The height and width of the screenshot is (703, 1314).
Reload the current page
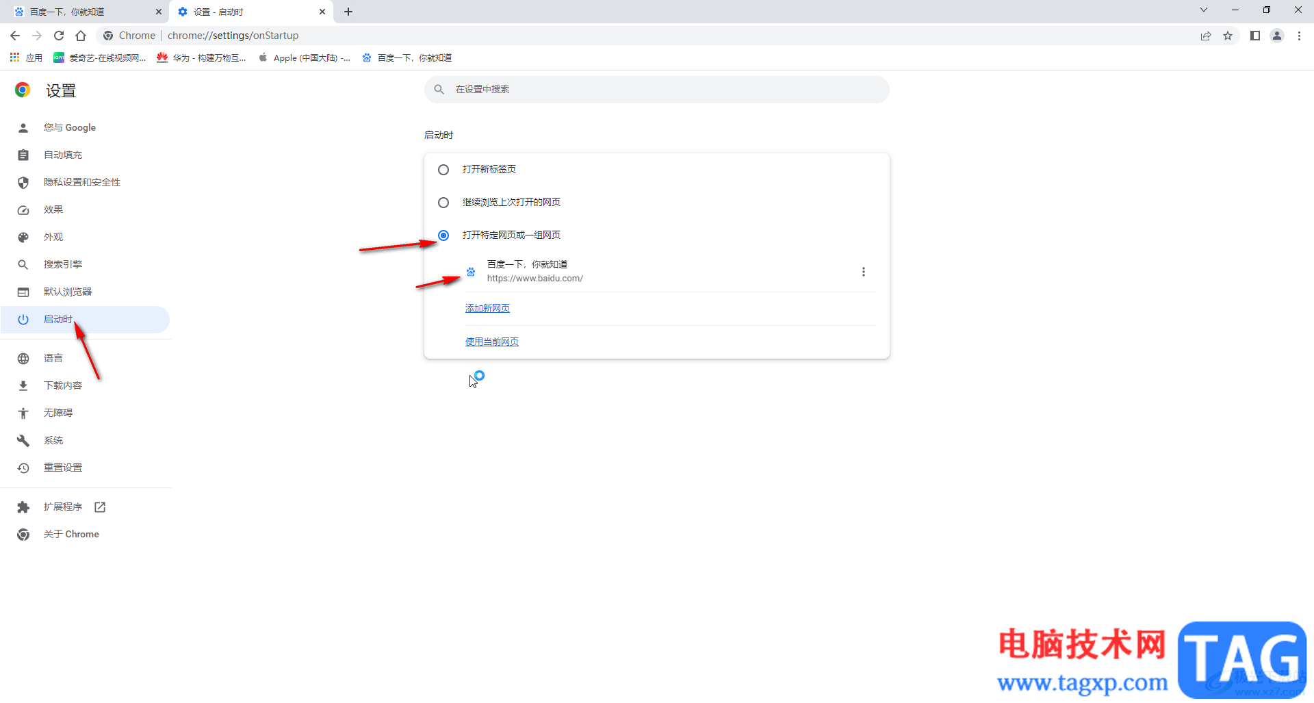pyautogui.click(x=59, y=36)
